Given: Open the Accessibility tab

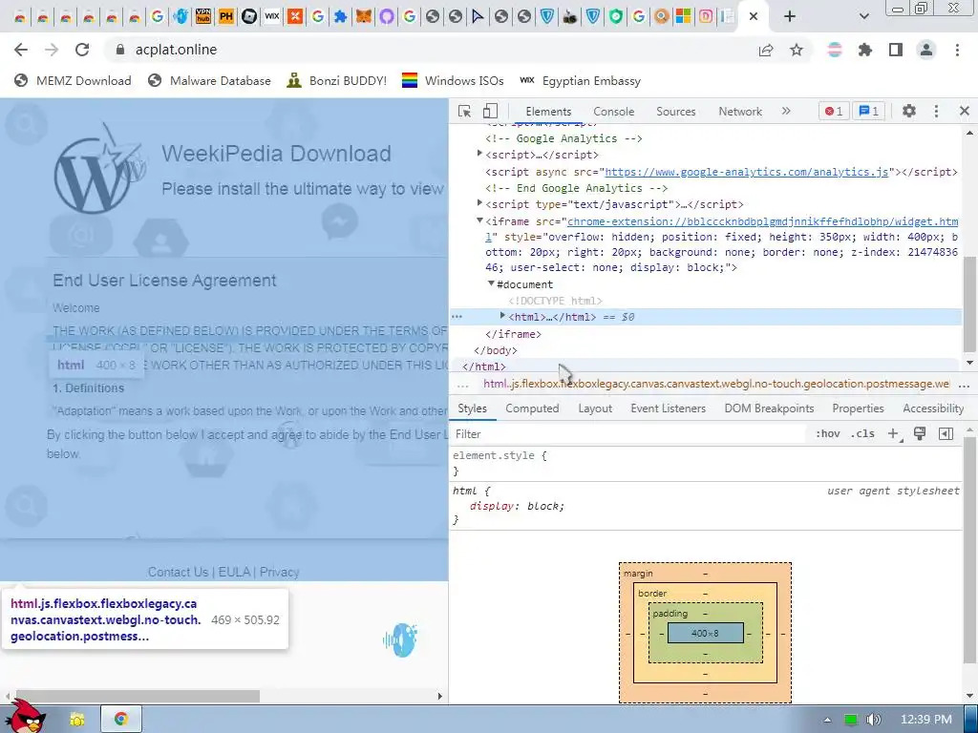Looking at the screenshot, I should click(x=933, y=408).
